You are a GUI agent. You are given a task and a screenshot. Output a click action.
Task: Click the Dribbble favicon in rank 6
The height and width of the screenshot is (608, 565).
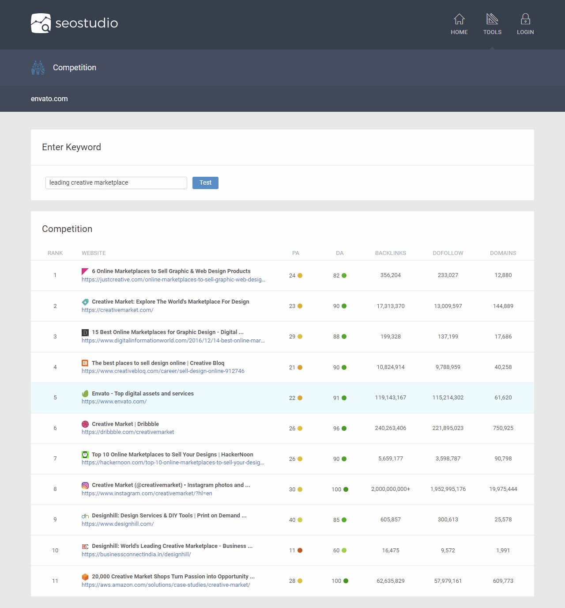[85, 424]
